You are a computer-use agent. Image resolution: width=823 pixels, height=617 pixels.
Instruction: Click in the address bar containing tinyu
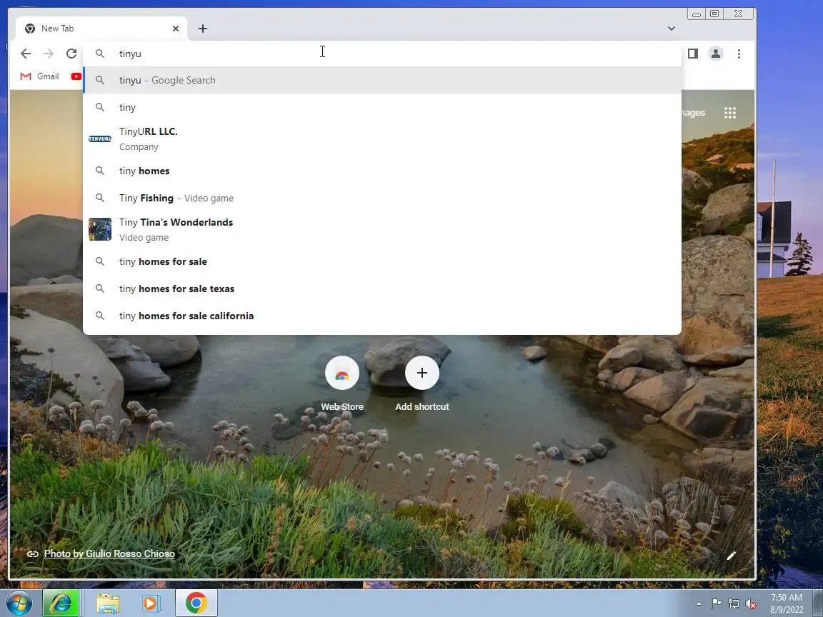[382, 54]
